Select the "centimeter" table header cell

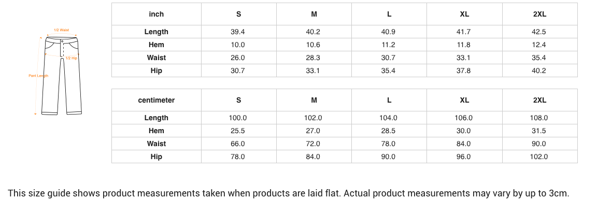coord(156,100)
